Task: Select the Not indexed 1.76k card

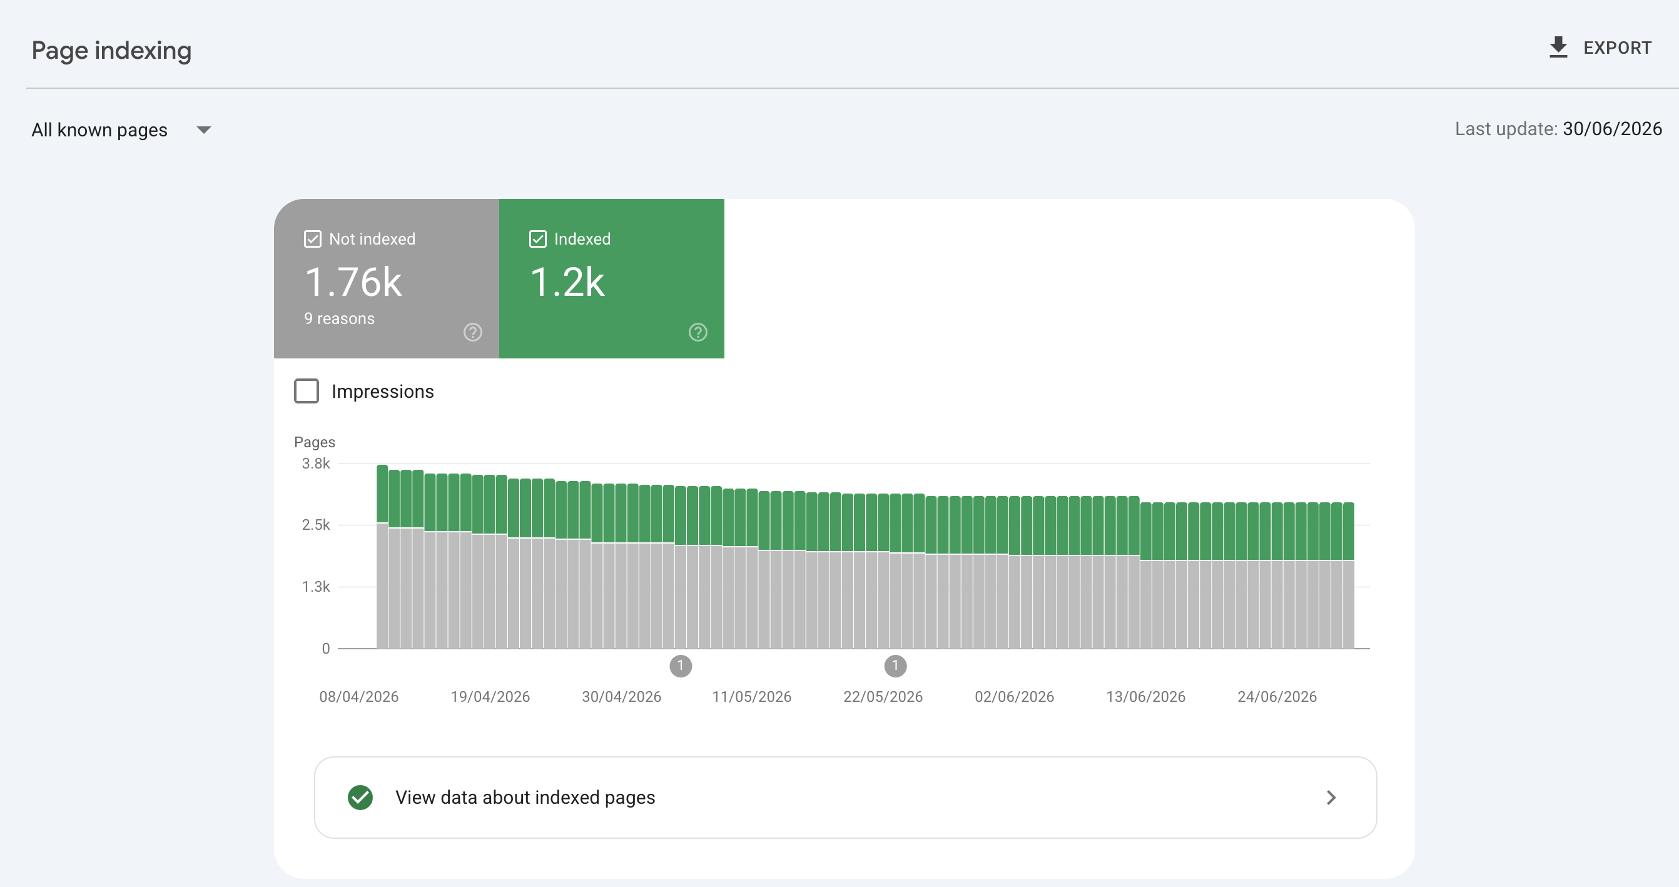Action: pos(387,278)
